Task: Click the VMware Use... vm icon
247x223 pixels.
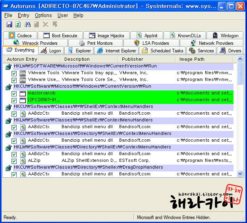Action: [x=23, y=80]
